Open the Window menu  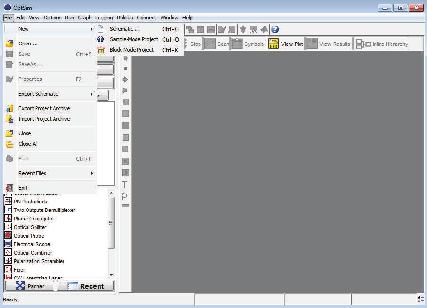[x=169, y=18]
